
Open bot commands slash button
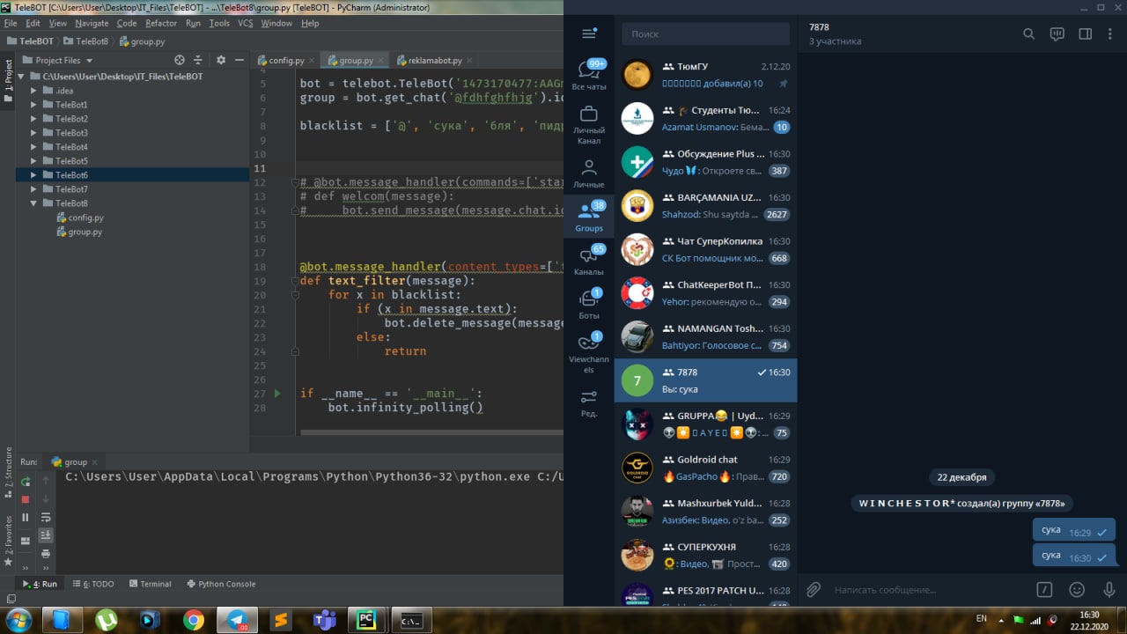point(1044,589)
